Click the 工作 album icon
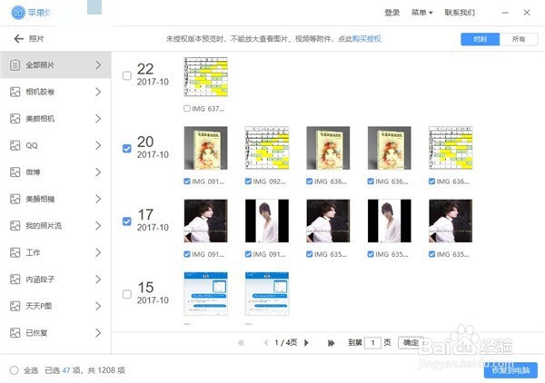545x383 pixels. click(x=15, y=252)
